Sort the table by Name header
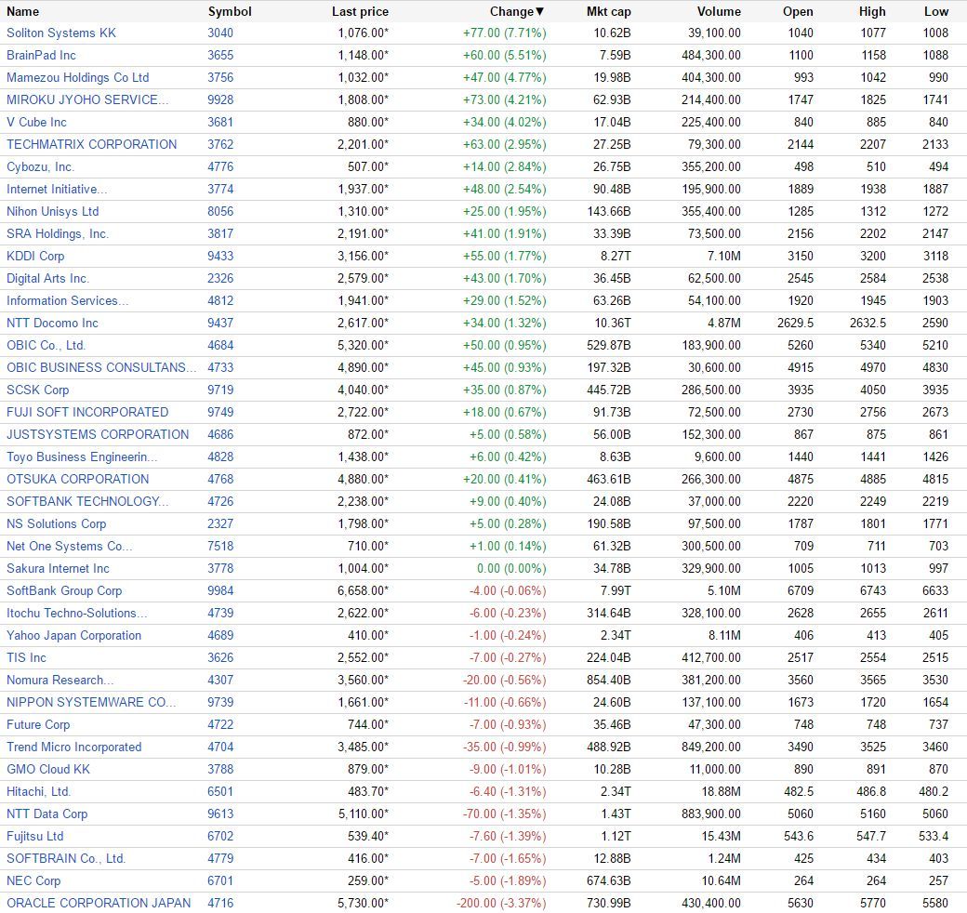967x913 pixels. click(x=23, y=12)
